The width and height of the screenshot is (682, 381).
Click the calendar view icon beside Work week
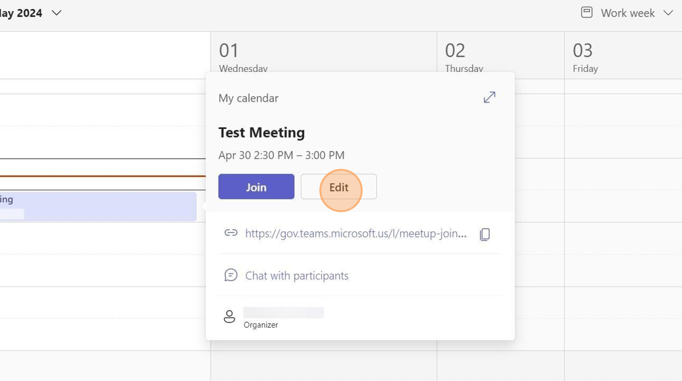click(x=586, y=12)
